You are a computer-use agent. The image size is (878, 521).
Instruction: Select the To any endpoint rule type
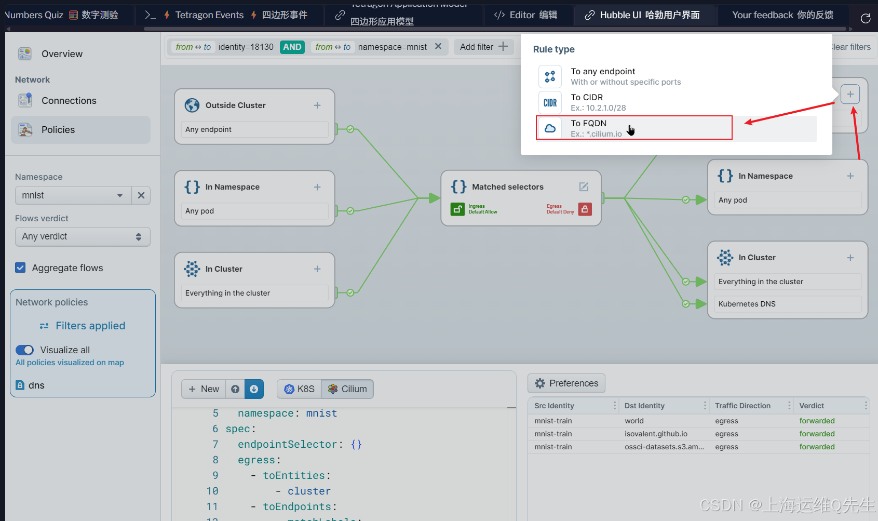pos(676,76)
